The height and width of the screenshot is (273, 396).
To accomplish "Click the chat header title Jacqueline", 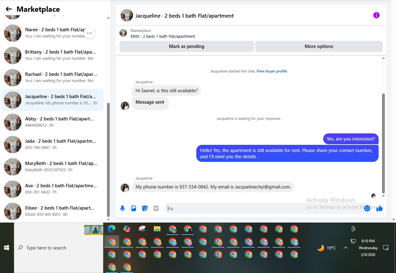I will (185, 16).
